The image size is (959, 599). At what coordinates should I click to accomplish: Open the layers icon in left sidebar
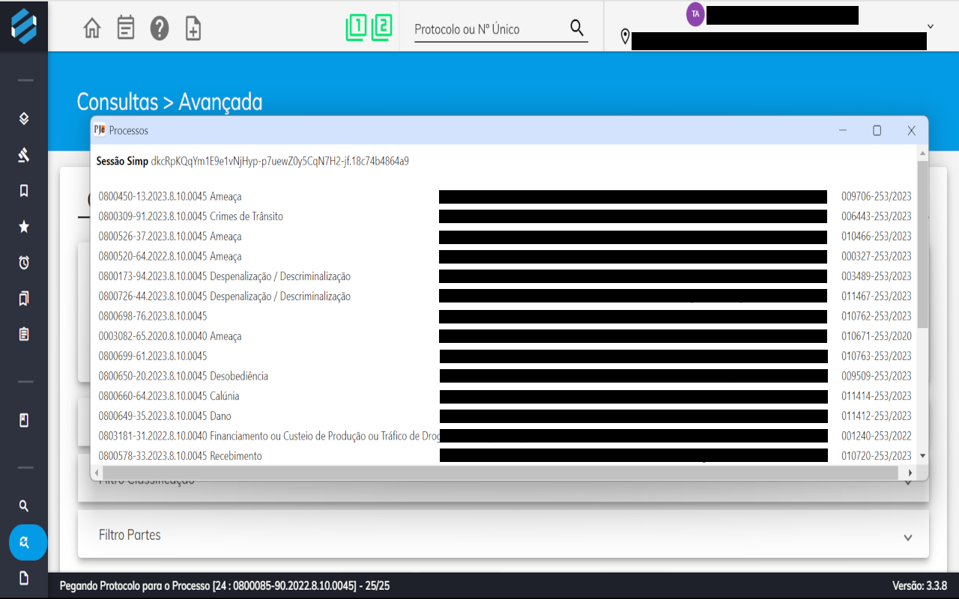[24, 118]
